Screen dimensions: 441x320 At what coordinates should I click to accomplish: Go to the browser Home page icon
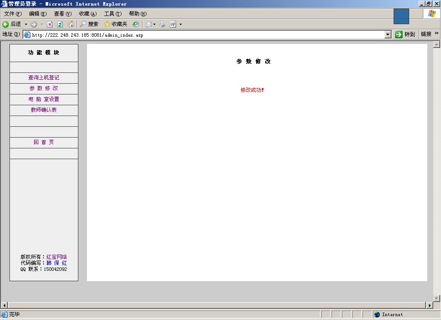71,24
